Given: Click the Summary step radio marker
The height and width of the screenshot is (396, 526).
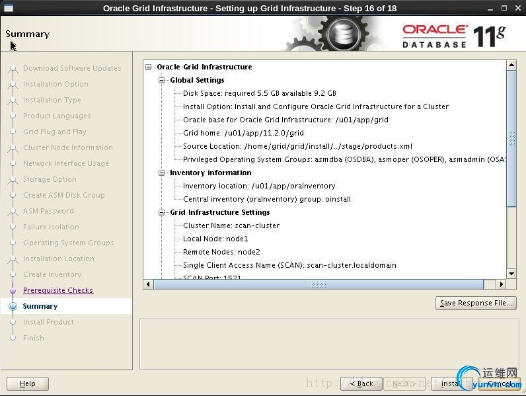Looking at the screenshot, I should pos(13,306).
